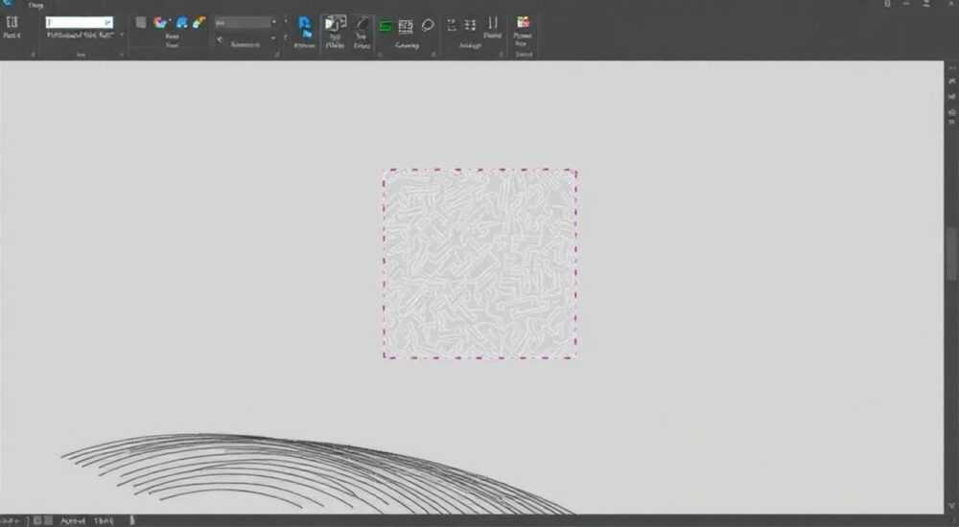The height and width of the screenshot is (527, 959).
Task: Select the blue pointer selection tool icon
Action: click(x=305, y=27)
